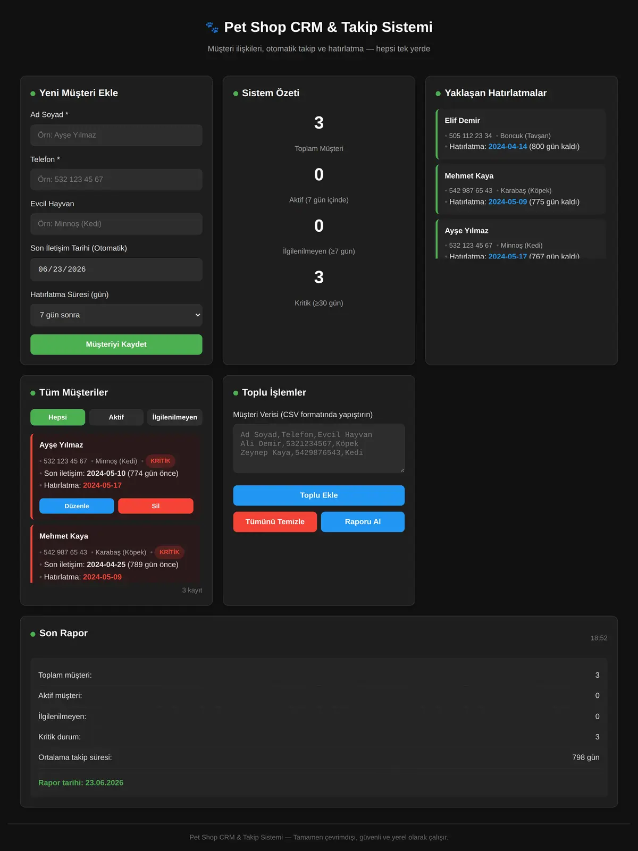Click the Yaklaşan Hatırlatmalar panel heading
The image size is (638, 851).
496,93
